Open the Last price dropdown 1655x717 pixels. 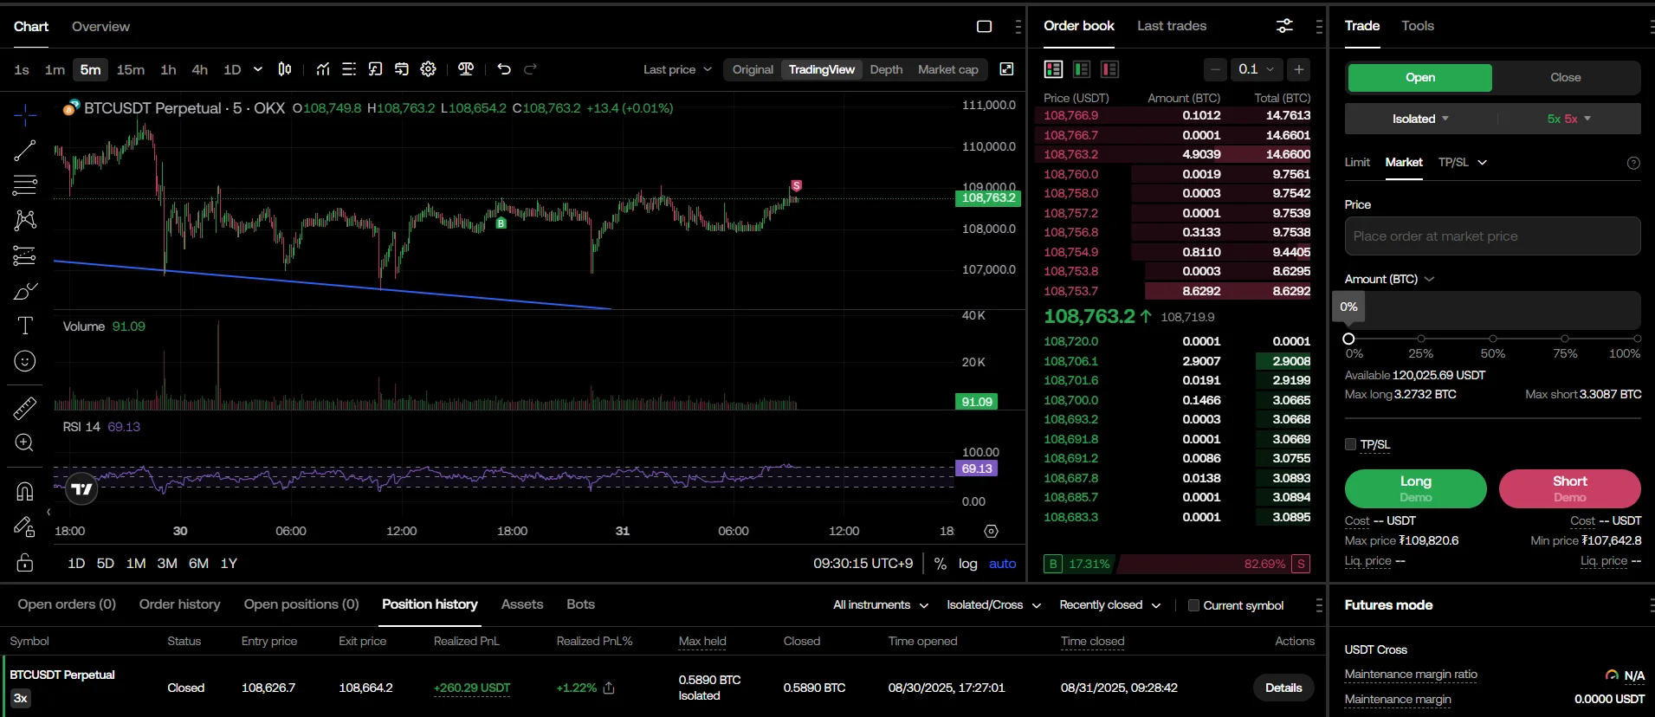(x=677, y=69)
